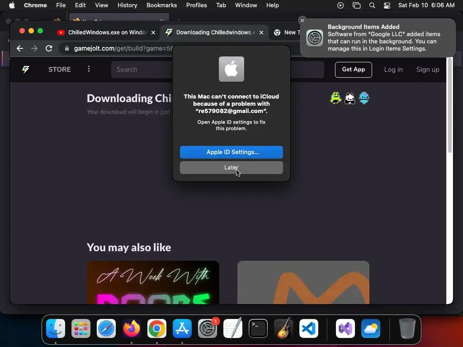Open GarageBand from the Dock
The image size is (463, 347).
(283, 328)
